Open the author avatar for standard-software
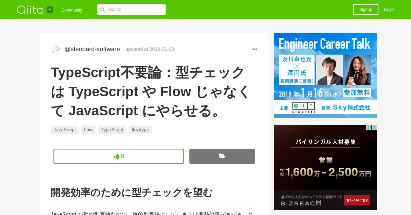The image size is (411, 215). 56,49
